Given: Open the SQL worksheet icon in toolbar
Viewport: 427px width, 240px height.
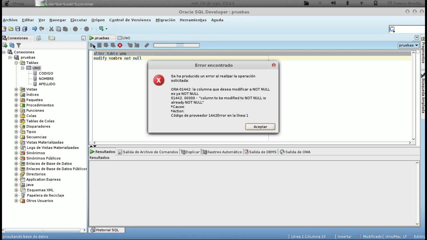Looking at the screenshot, I should (102, 29).
